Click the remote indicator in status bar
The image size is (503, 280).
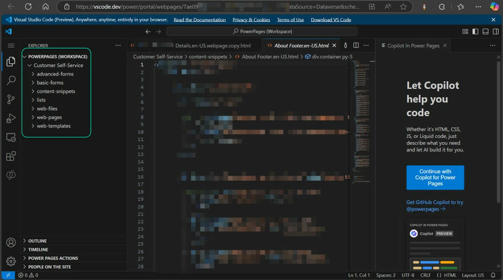(x=8, y=275)
